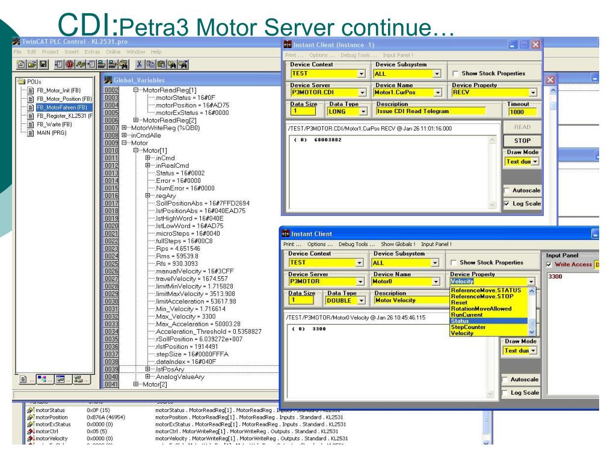The width and height of the screenshot is (616, 462).
Task: Toggle Autoscale in lower Instant Client
Action: pos(505,380)
